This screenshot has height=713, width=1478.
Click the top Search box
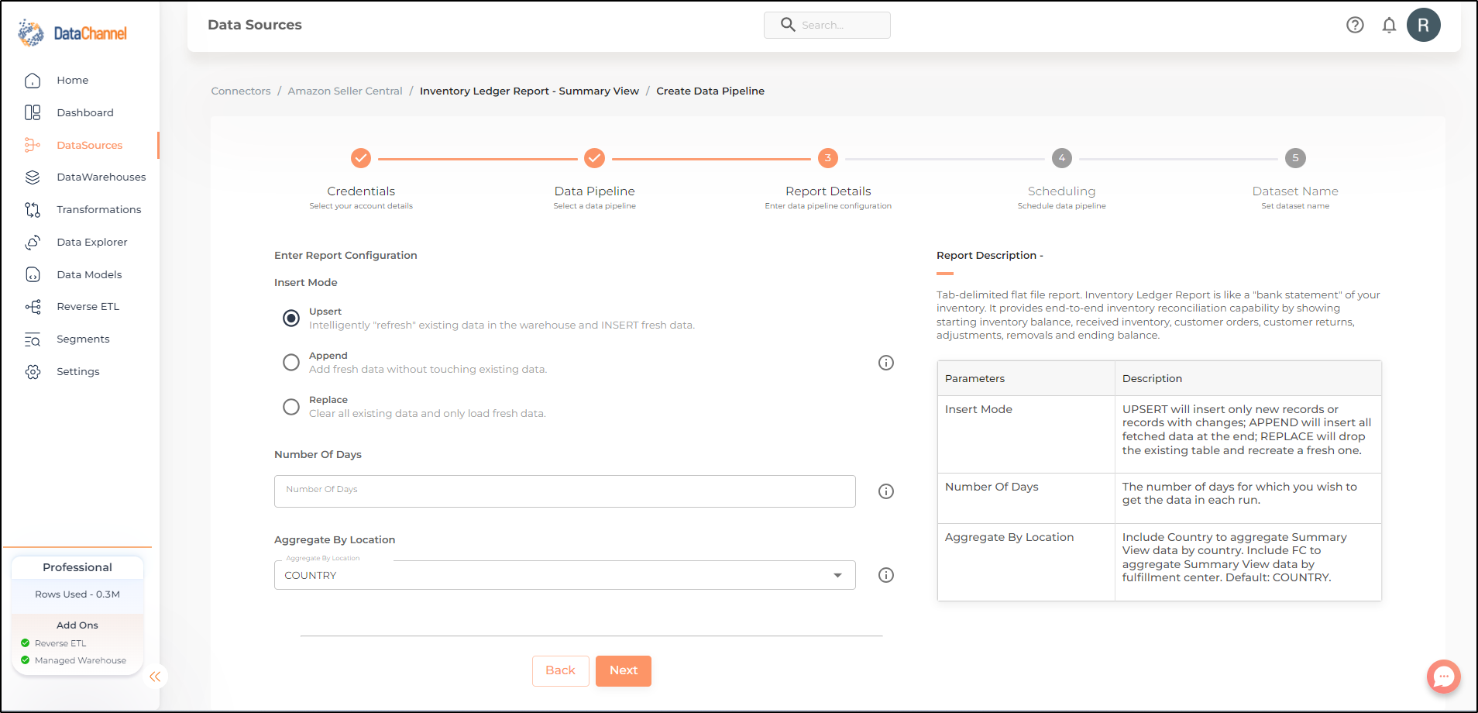click(x=827, y=25)
